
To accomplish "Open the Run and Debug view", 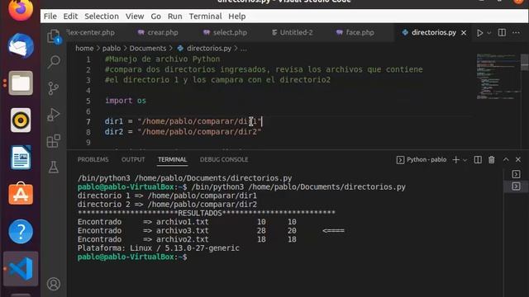I will tap(54, 115).
